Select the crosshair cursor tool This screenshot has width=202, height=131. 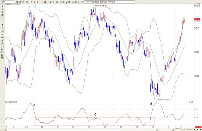click(x=2, y=9)
